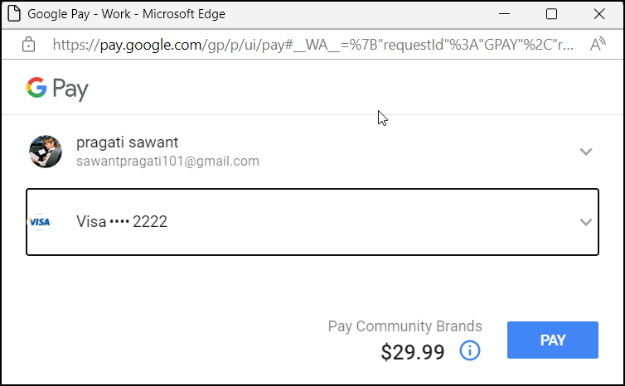Open Read aloud icon in address bar
The height and width of the screenshot is (386, 625).
(x=598, y=45)
